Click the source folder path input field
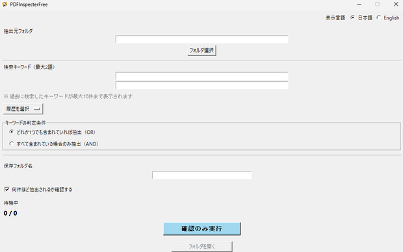This screenshot has width=403, height=252. coord(201,40)
